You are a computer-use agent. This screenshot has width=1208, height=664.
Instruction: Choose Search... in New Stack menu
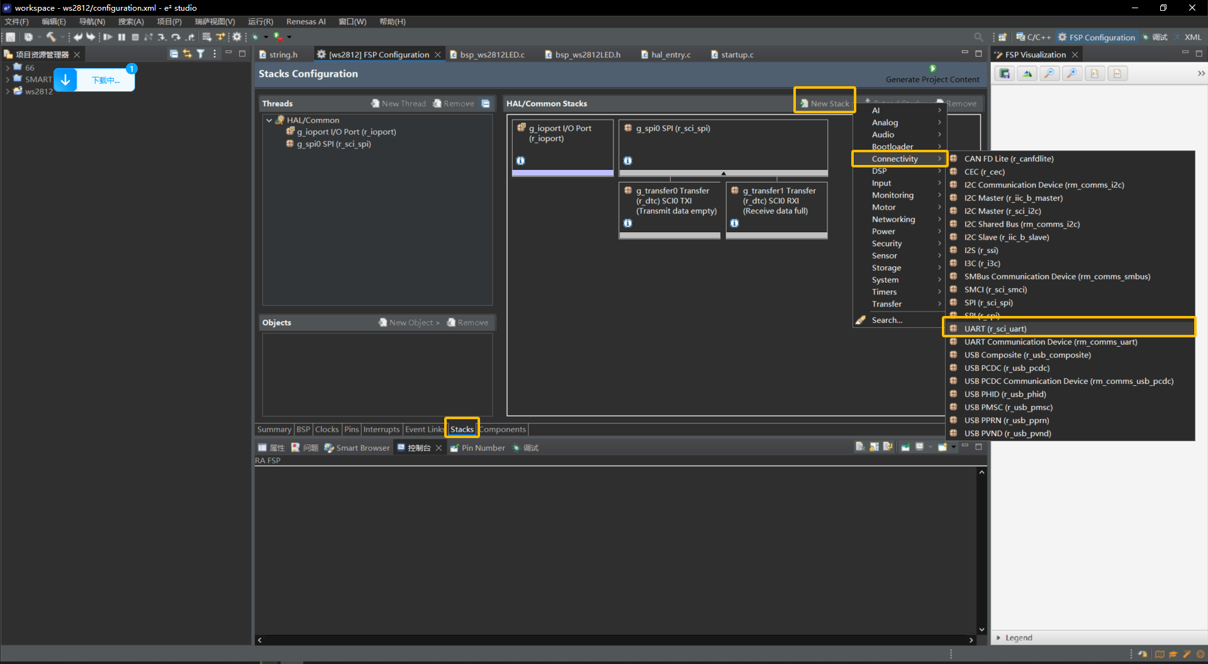[900, 320]
